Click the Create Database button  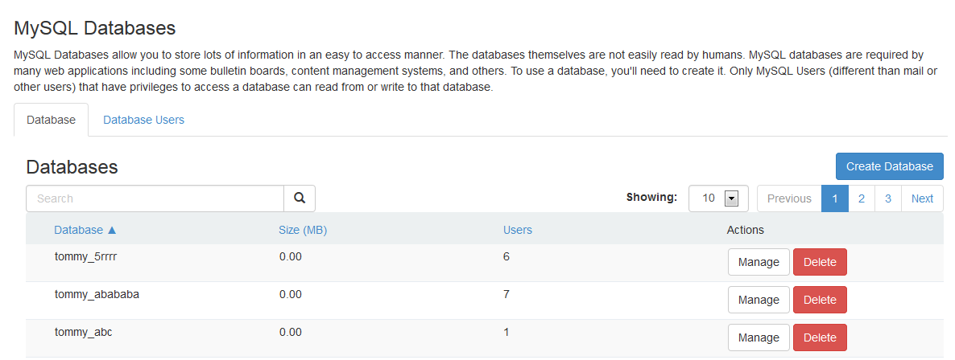pyautogui.click(x=889, y=166)
